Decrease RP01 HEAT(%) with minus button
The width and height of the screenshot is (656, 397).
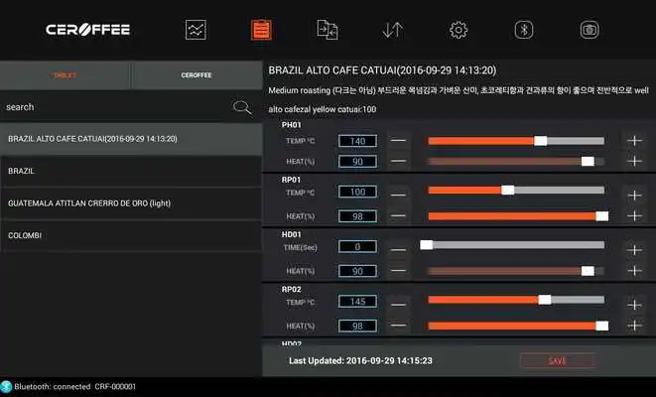[x=398, y=215]
